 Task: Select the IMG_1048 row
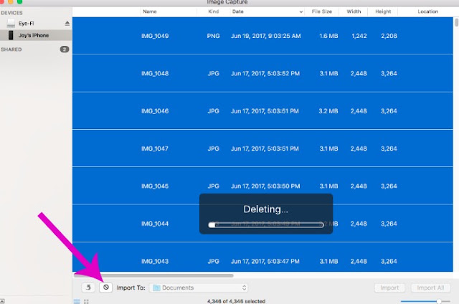262,73
